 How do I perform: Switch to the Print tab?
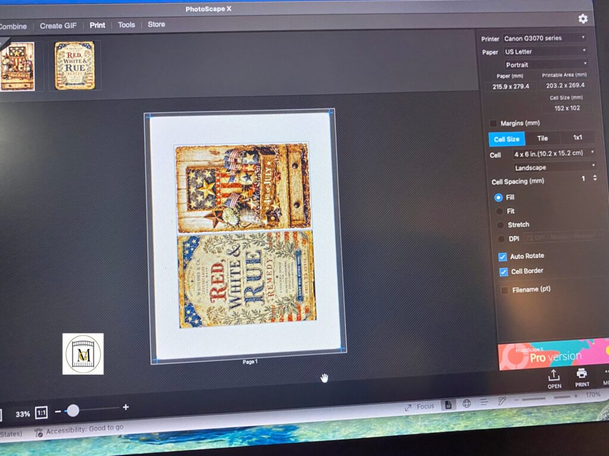(x=97, y=25)
